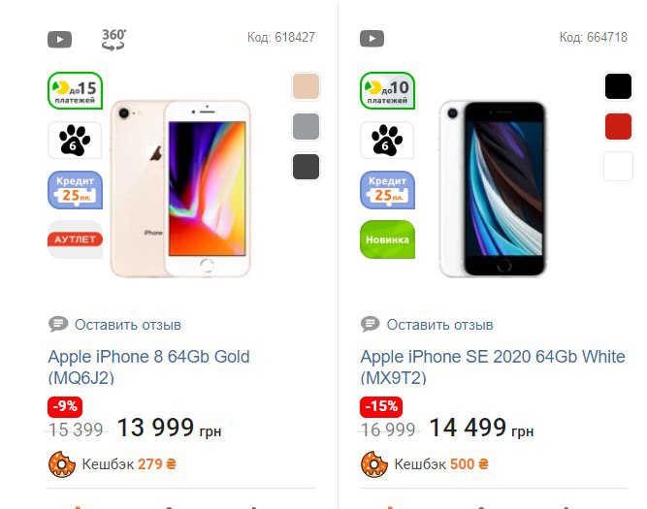The image size is (647, 509).
Task: Select black color swatch for iPhone SE
Action: pyautogui.click(x=618, y=86)
